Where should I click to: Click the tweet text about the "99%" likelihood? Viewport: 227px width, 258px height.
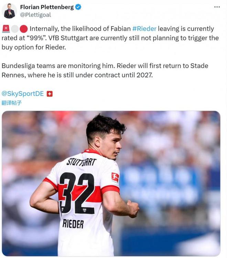point(110,38)
